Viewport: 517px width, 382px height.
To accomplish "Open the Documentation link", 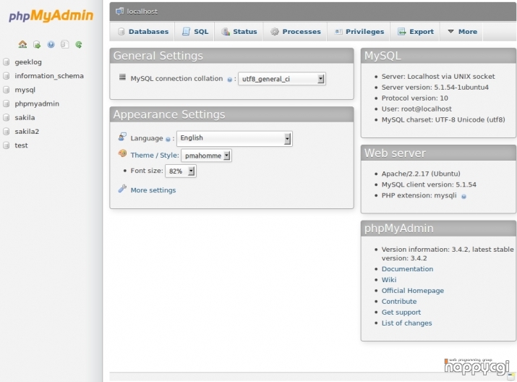I will click(x=407, y=269).
